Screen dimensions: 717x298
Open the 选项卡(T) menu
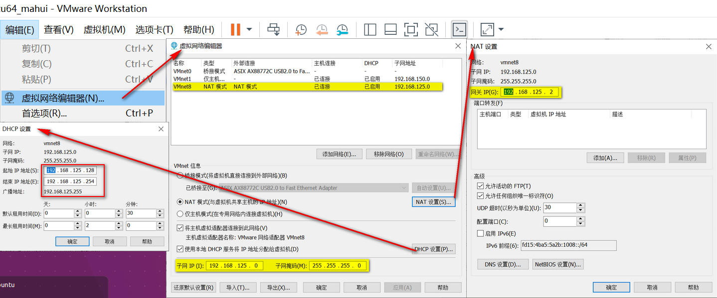[155, 29]
